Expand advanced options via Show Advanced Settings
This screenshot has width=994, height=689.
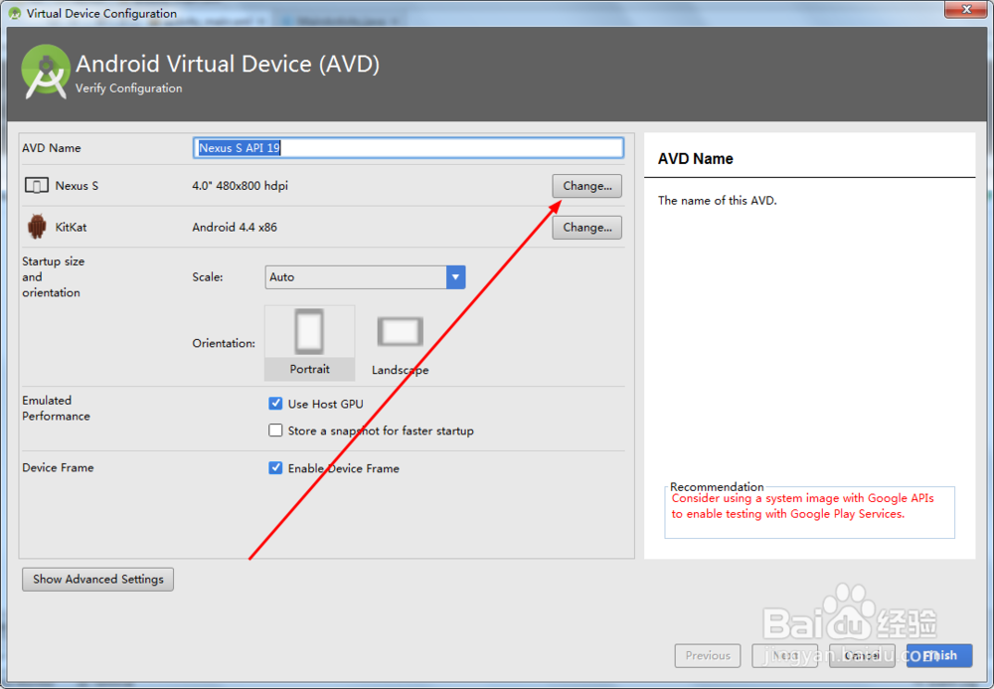point(97,579)
